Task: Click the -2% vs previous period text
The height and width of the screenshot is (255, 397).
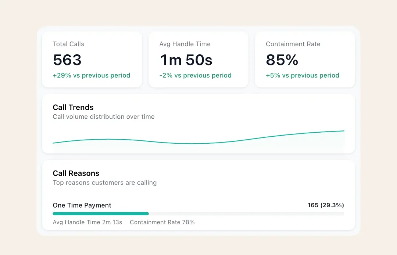Action: coord(196,75)
